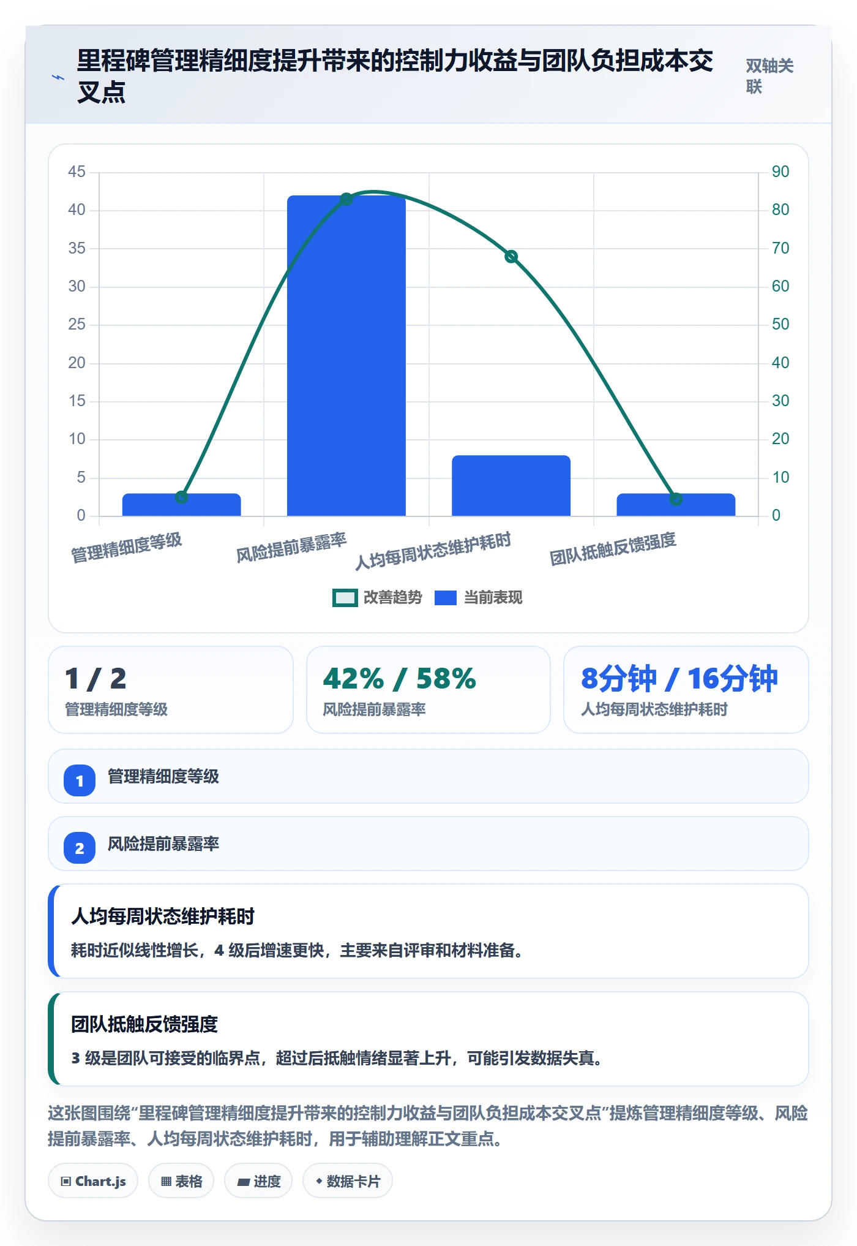Click the 团队抵触反馈强度 note card heading

click(144, 1024)
